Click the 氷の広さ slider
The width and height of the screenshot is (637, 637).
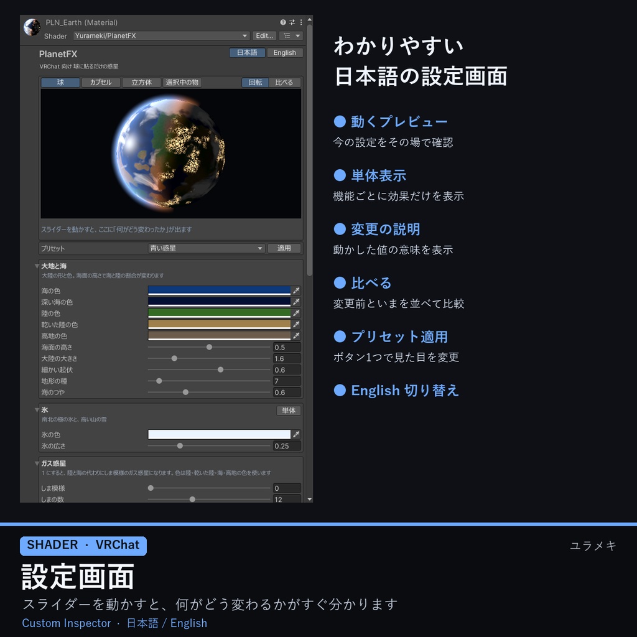pos(209,445)
